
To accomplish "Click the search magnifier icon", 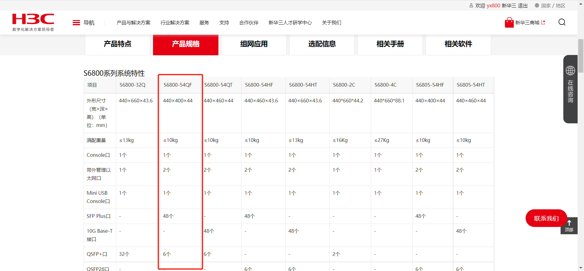I will [x=562, y=22].
